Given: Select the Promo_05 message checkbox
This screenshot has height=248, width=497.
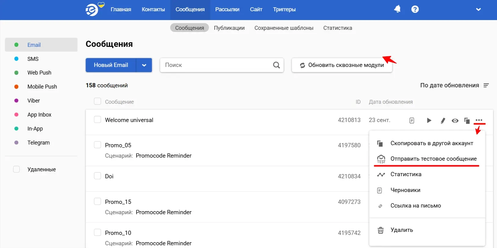Looking at the screenshot, I should coord(98,145).
